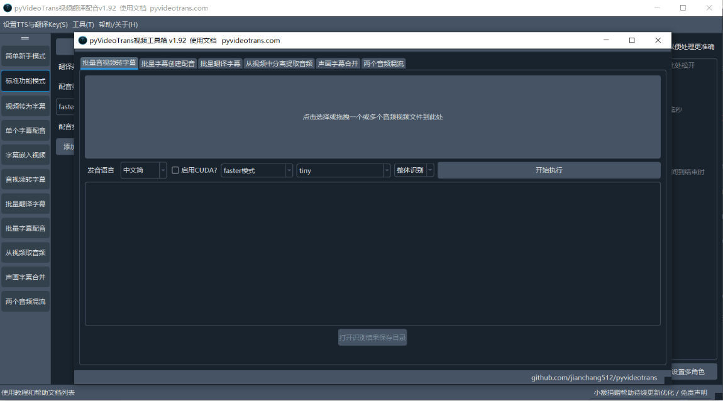Click the file drop area for audio/video

pos(372,117)
